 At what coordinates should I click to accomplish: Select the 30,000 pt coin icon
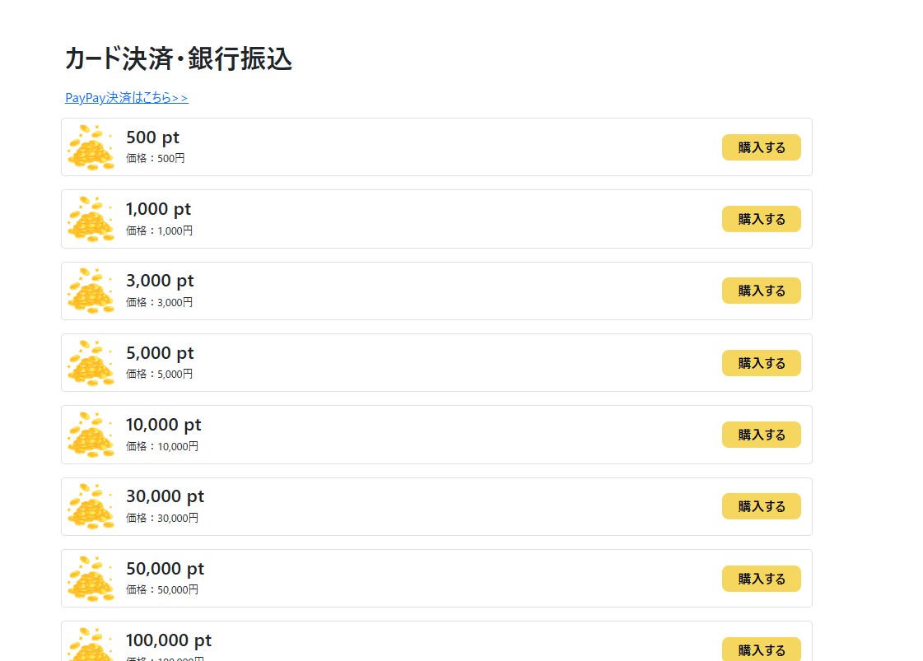pyautogui.click(x=91, y=506)
